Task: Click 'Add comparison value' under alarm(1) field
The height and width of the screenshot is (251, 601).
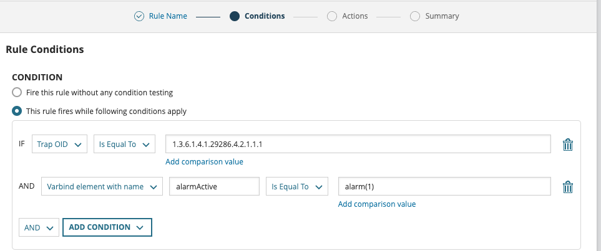Action: [376, 204]
